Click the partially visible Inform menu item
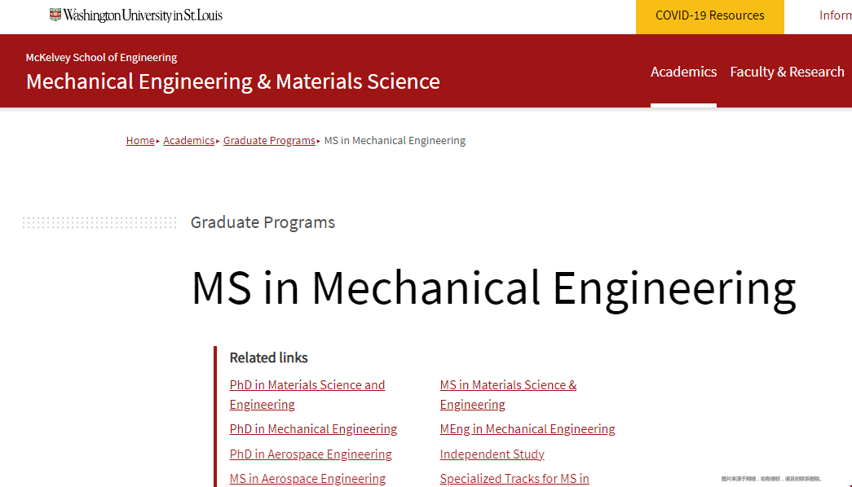Screen dimensions: 852x487 (835, 15)
